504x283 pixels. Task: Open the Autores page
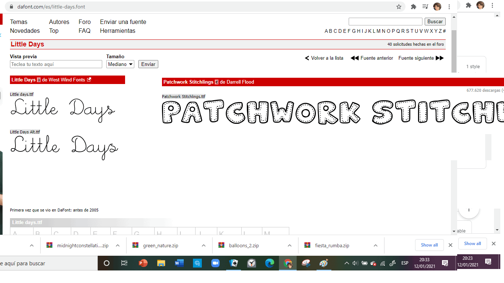(59, 22)
